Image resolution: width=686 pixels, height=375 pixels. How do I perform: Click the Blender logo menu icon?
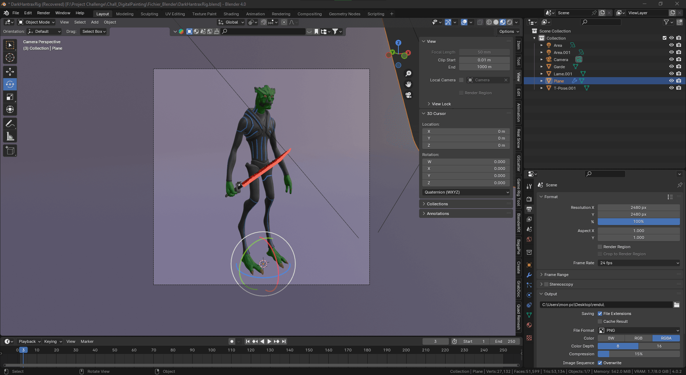coord(6,13)
